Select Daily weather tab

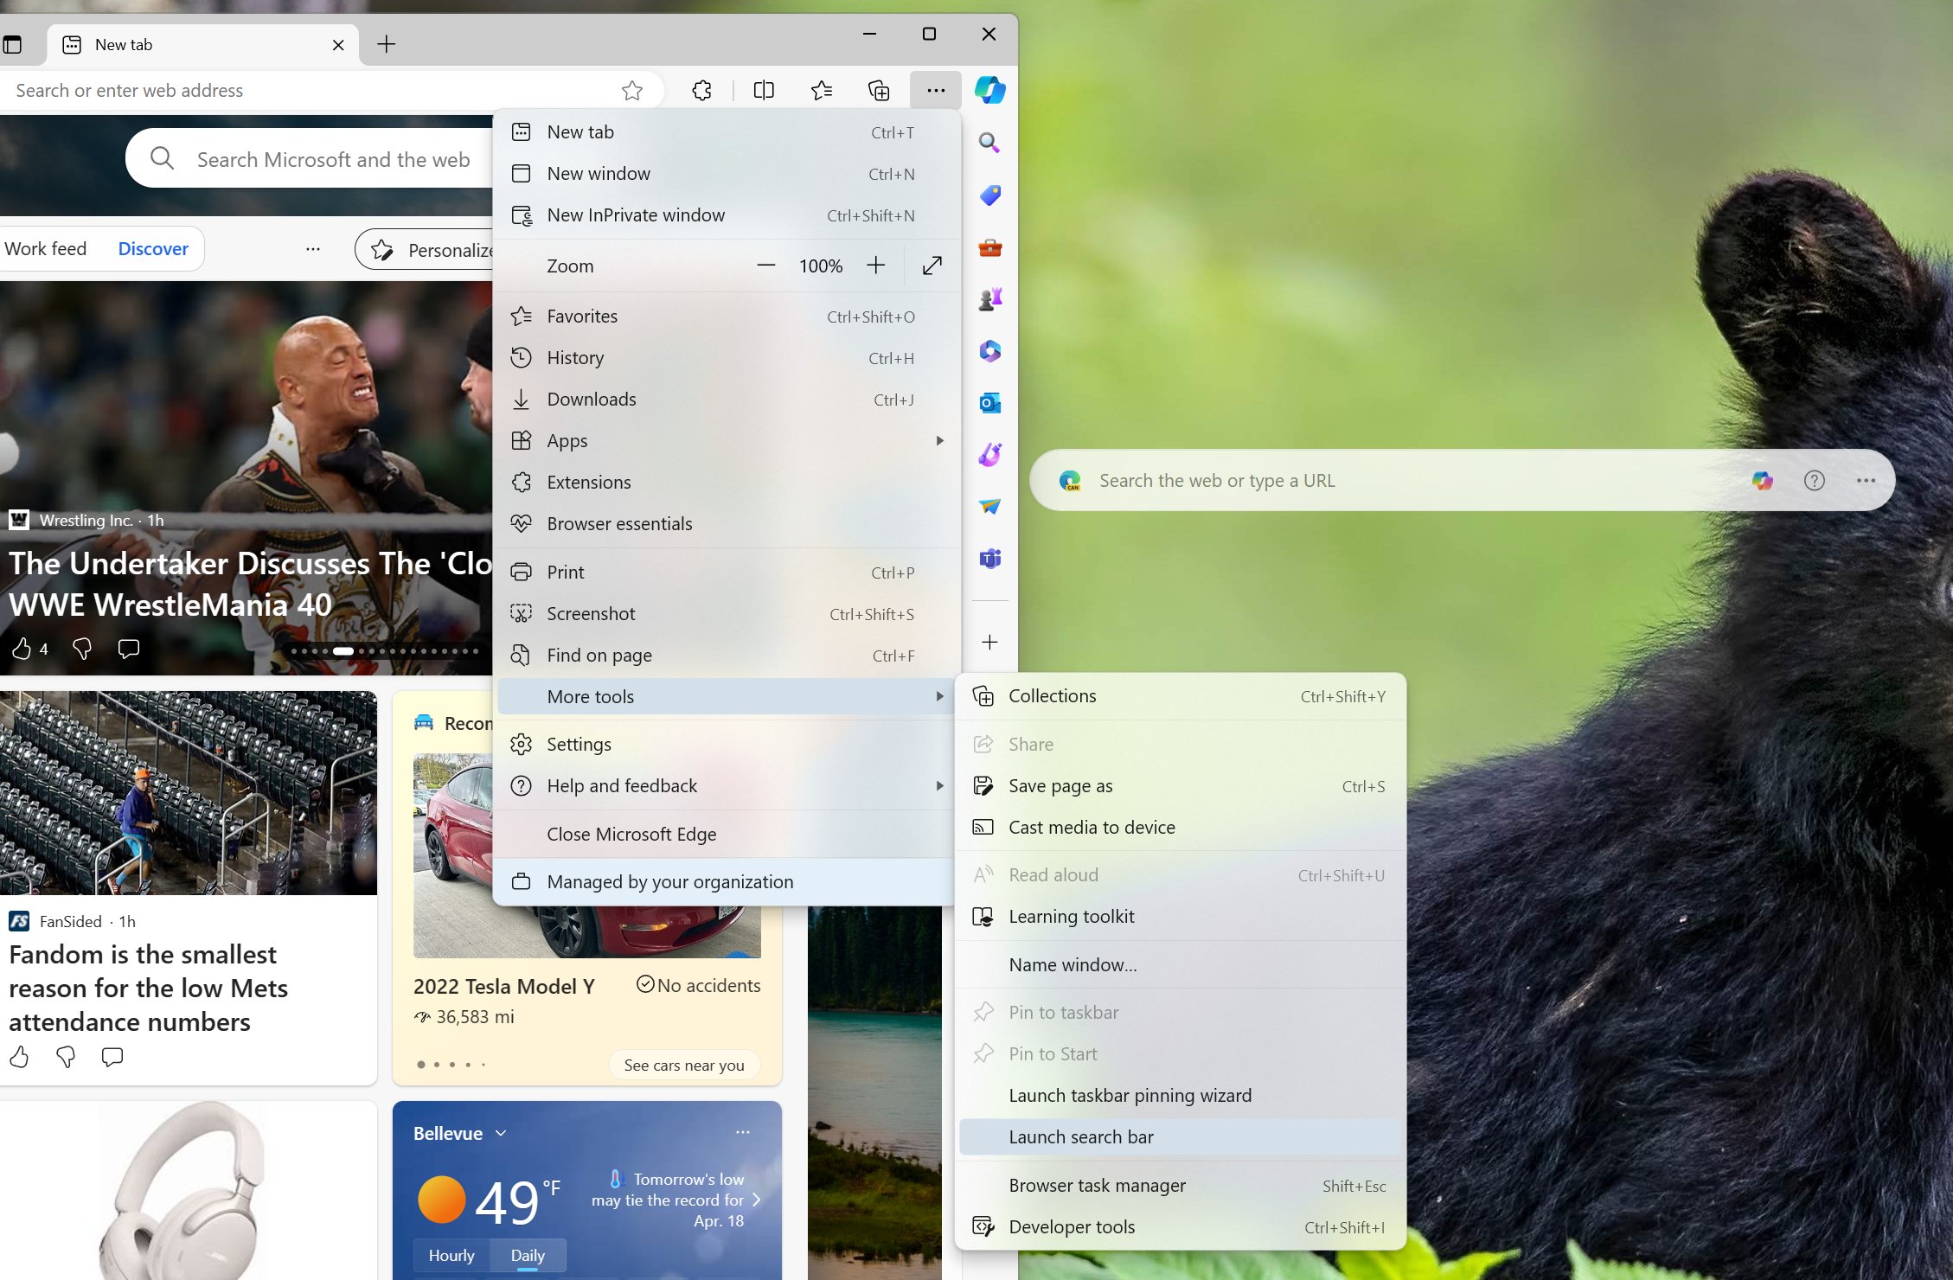coord(528,1255)
